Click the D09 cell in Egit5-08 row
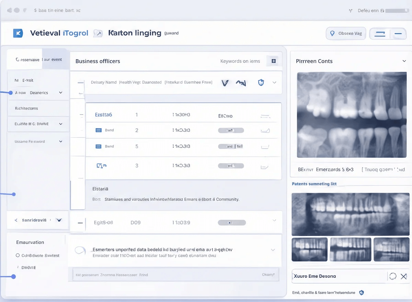This screenshot has height=302, width=412. pyautogui.click(x=136, y=223)
